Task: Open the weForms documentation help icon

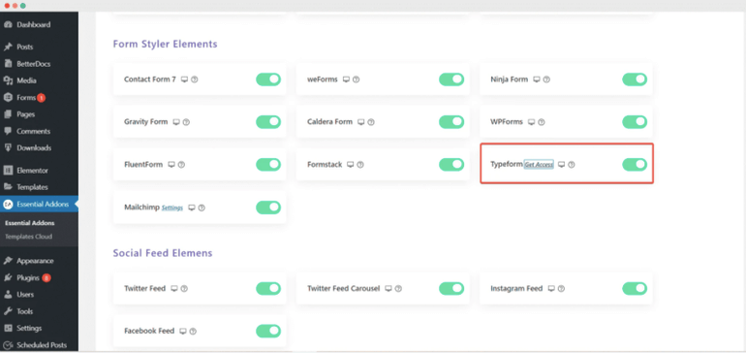Action: (x=356, y=80)
